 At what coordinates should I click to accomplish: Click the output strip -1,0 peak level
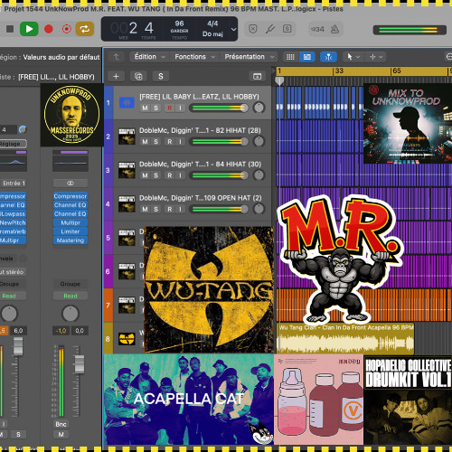point(61,331)
